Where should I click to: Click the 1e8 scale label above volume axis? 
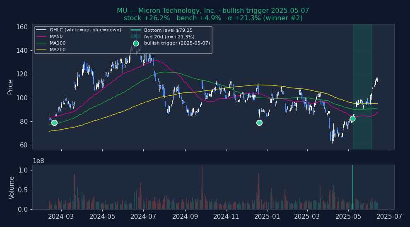[39, 161]
